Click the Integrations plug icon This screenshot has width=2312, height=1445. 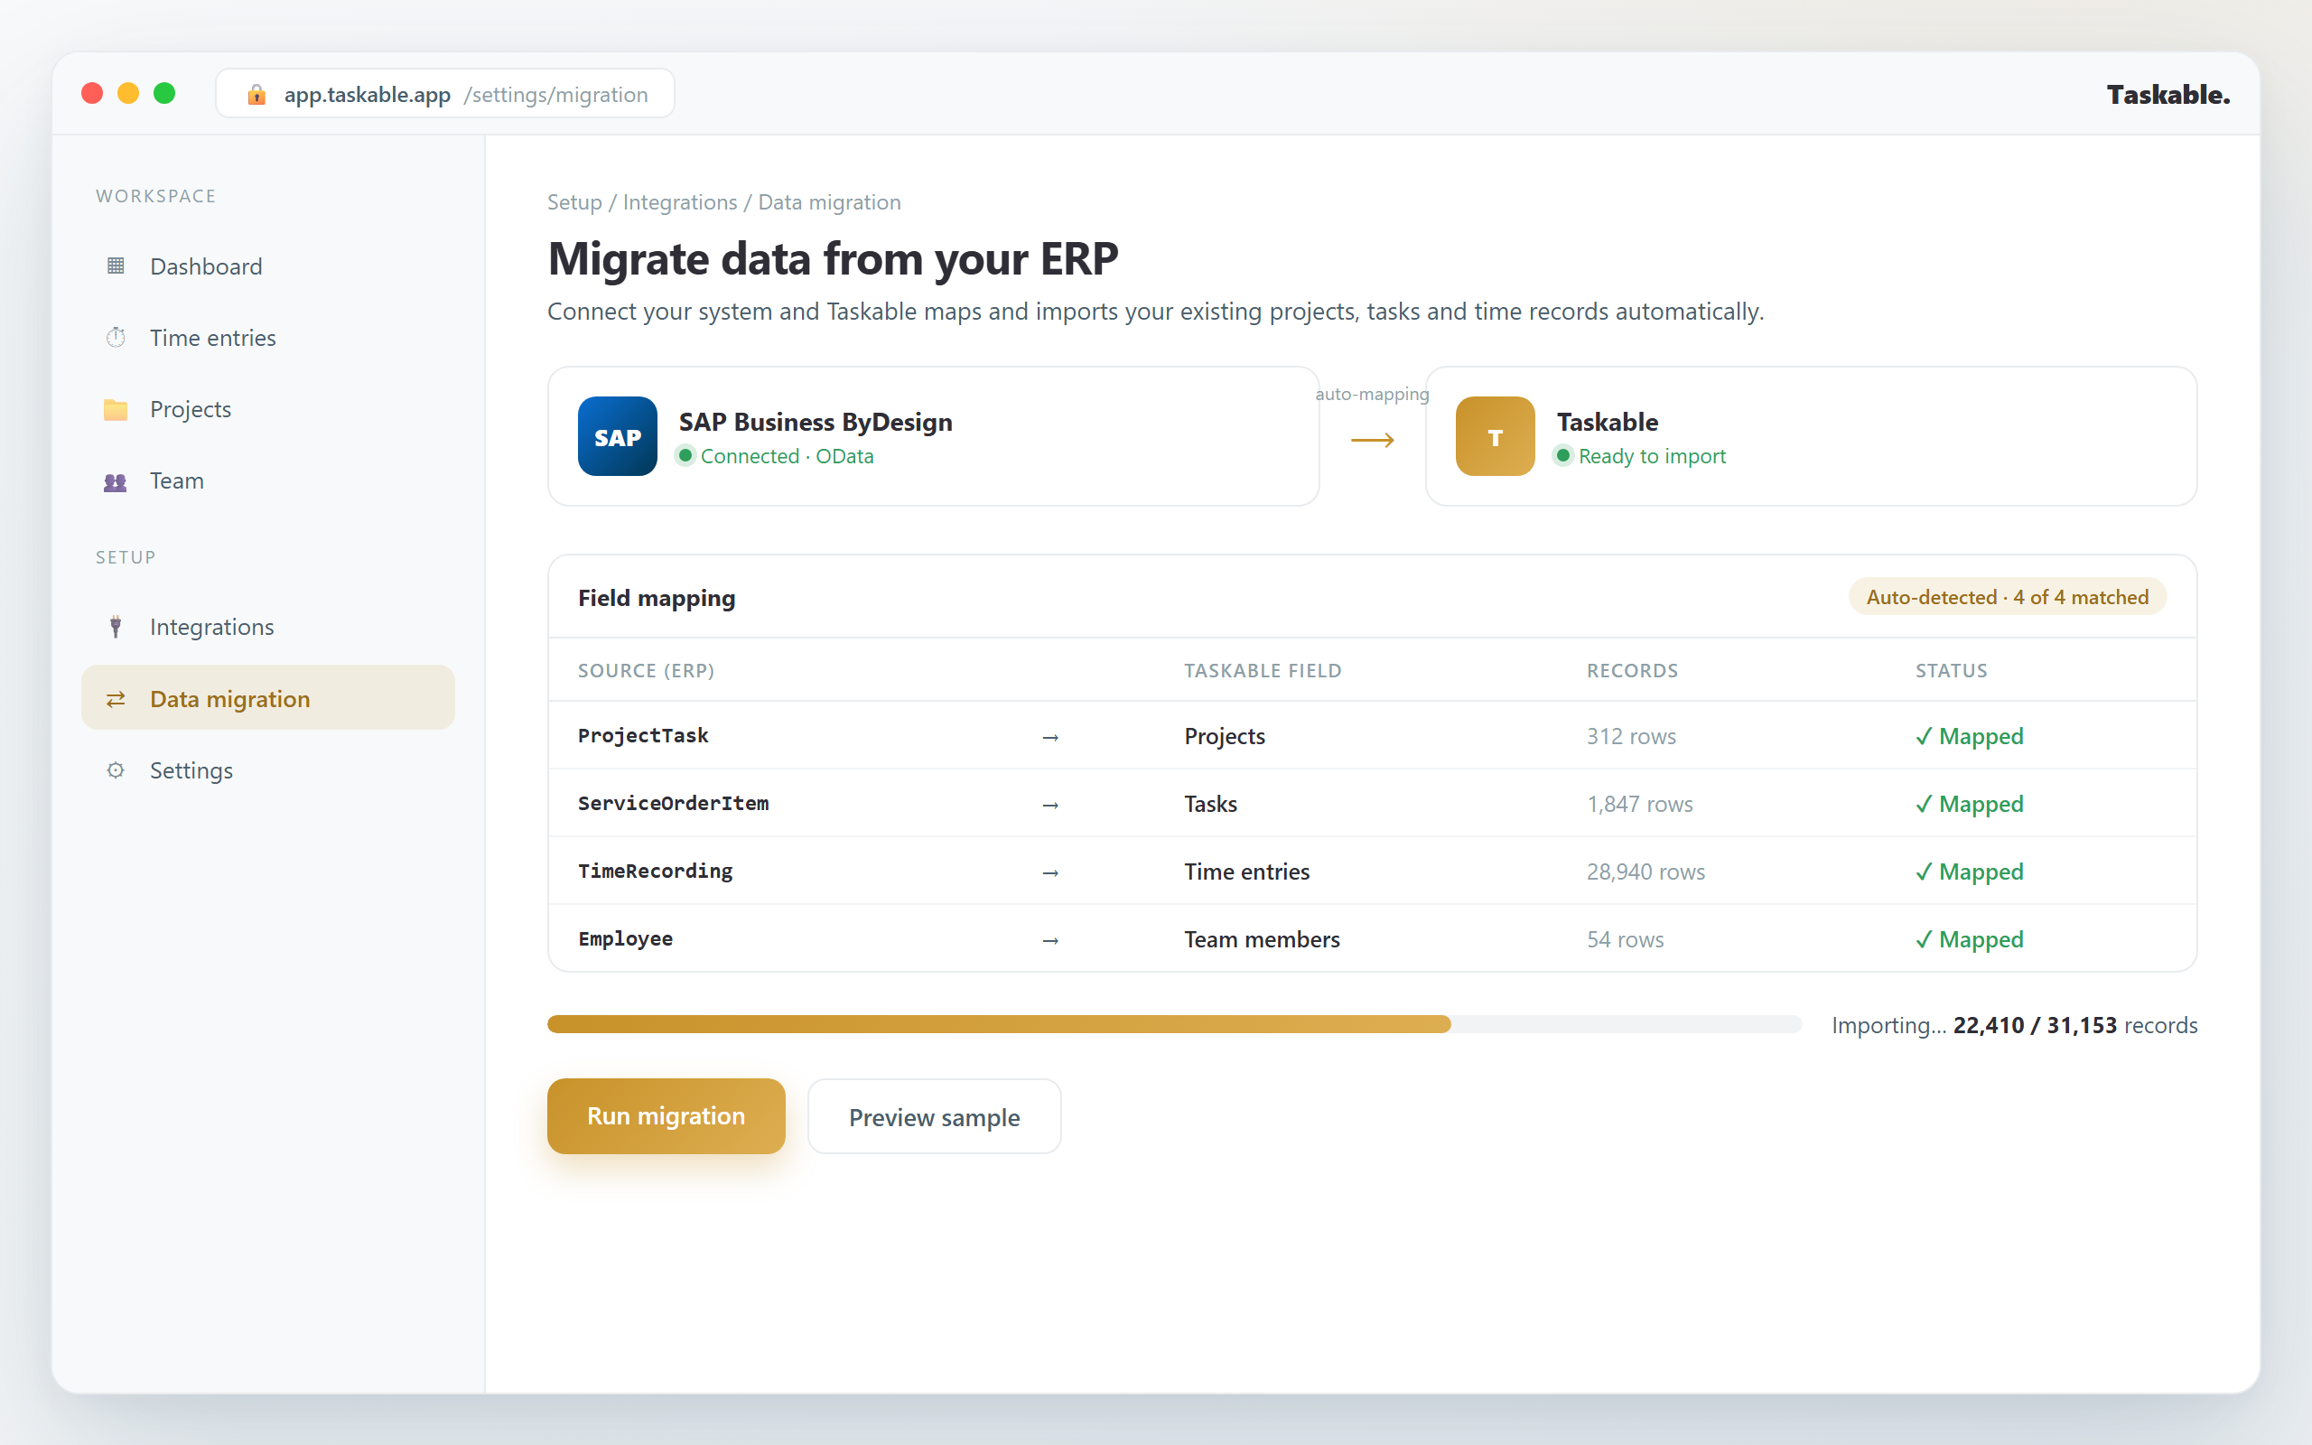(116, 627)
